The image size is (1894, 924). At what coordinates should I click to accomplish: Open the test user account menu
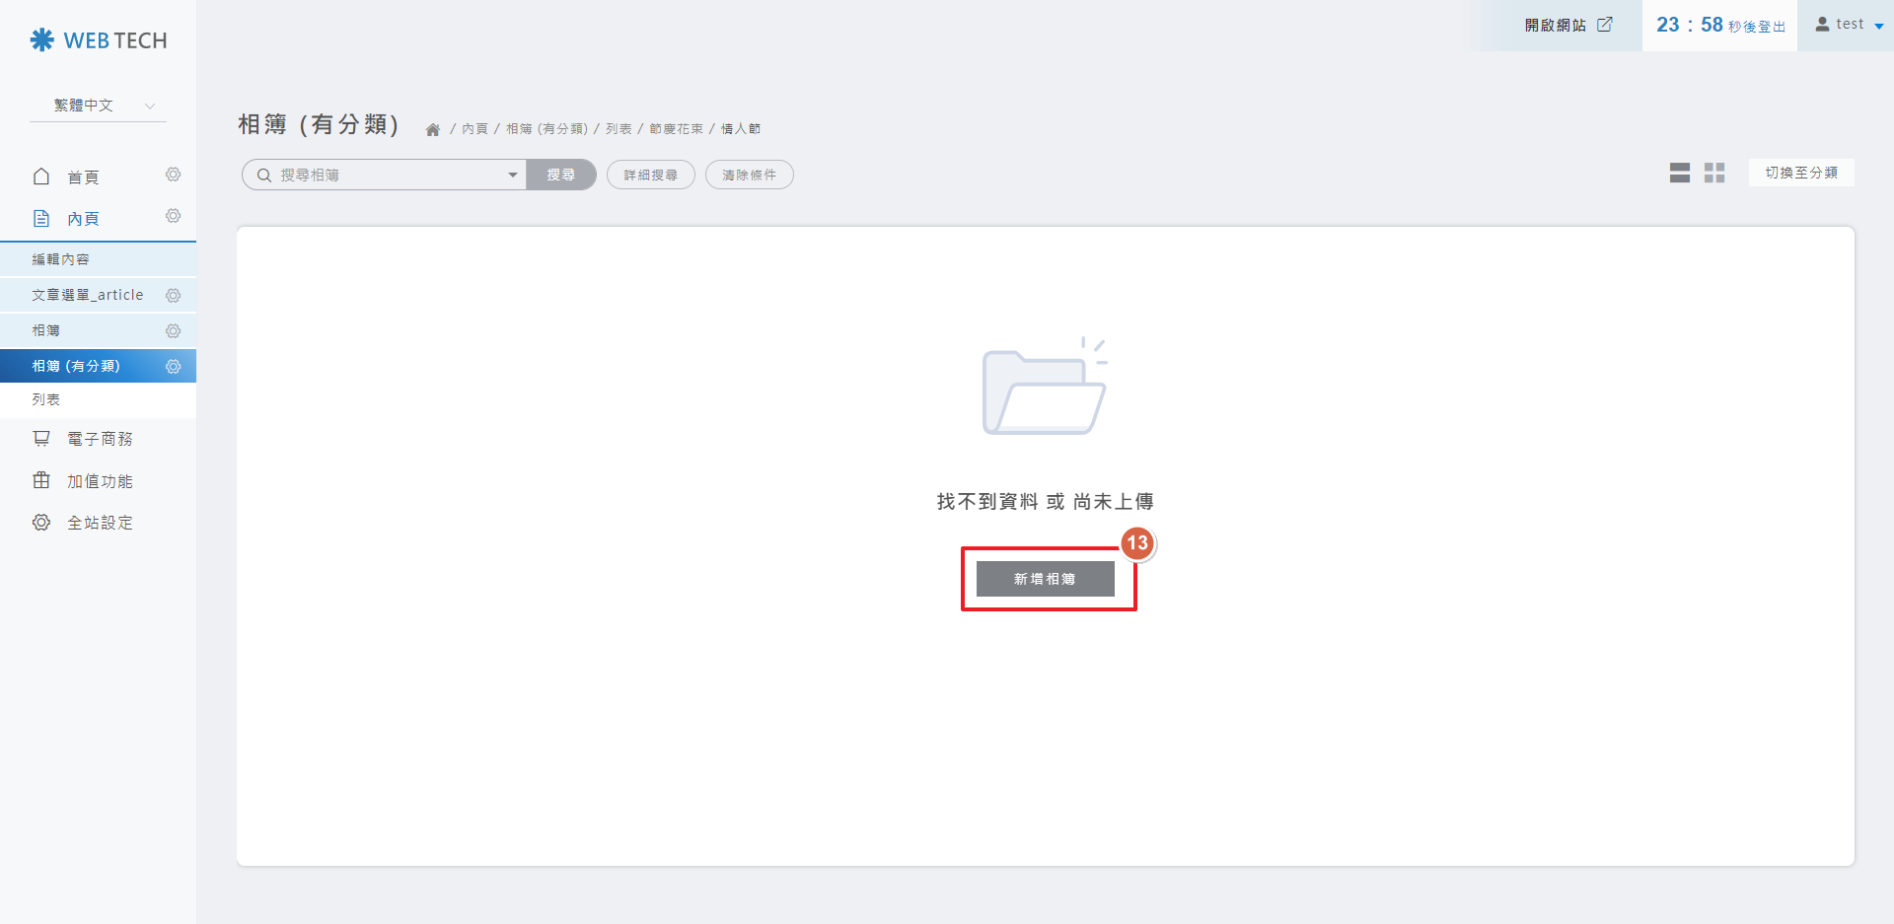[1849, 25]
